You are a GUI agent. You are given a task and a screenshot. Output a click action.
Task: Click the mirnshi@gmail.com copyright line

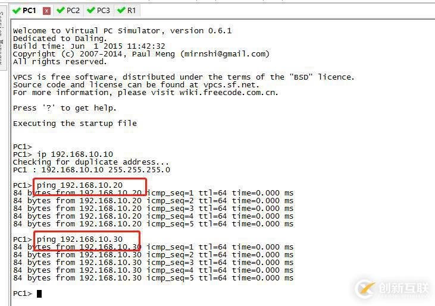(141, 53)
